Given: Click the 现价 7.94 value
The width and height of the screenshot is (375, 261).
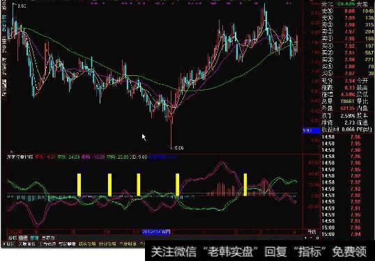Looking at the screenshot, I should click(349, 81).
